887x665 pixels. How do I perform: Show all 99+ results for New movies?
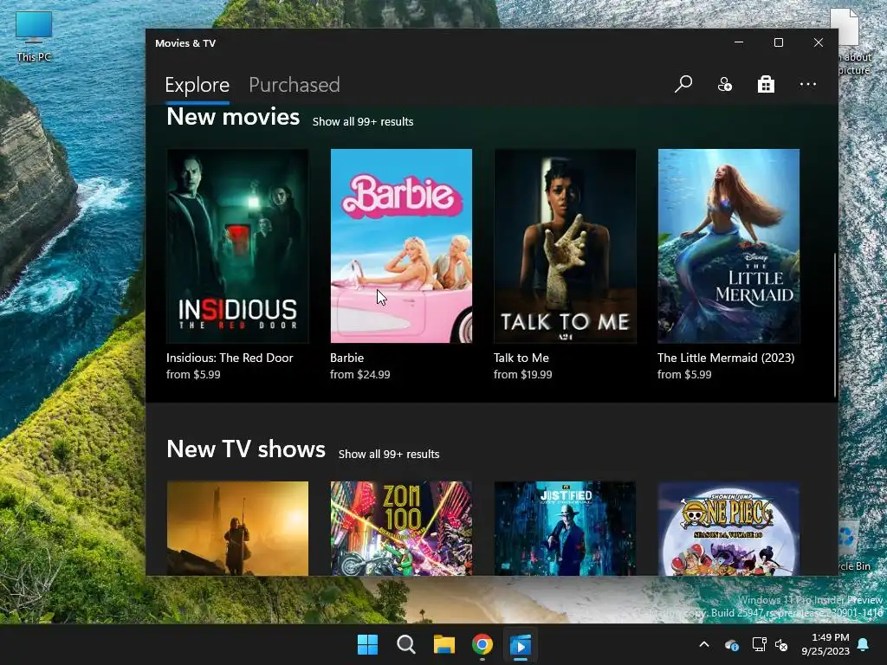pos(363,121)
